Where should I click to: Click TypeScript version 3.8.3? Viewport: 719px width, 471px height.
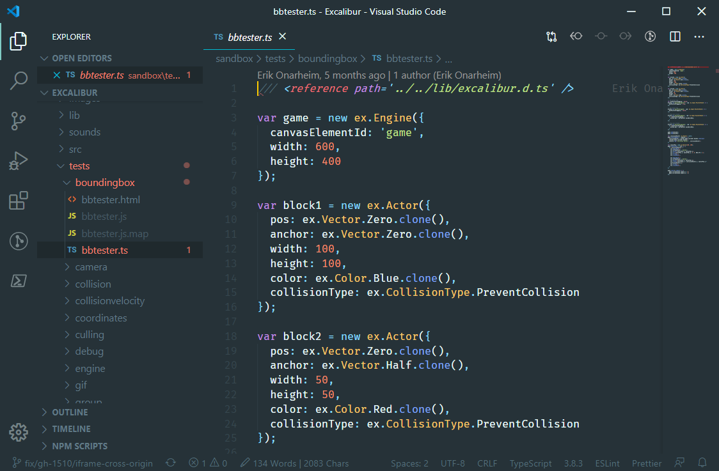[573, 463]
